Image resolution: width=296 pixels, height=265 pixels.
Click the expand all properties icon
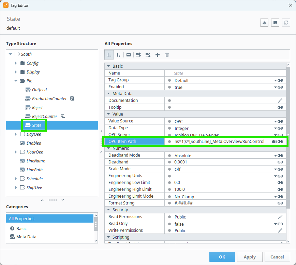click(x=138, y=55)
